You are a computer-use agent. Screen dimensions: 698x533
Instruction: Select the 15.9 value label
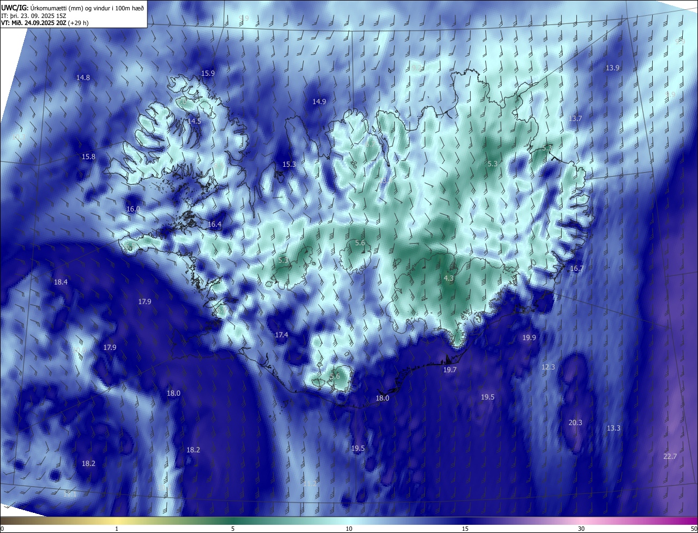coord(208,73)
